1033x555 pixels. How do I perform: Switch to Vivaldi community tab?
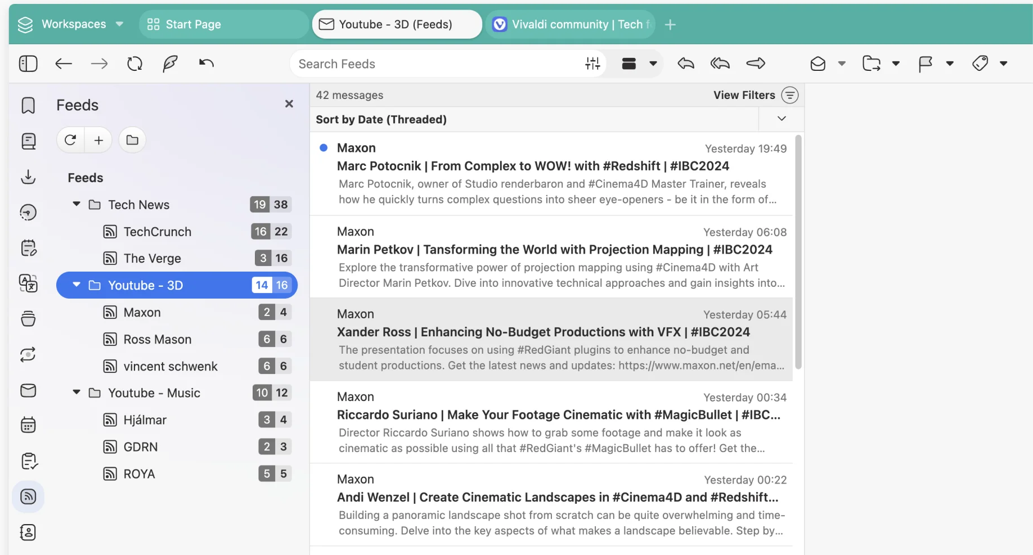coord(571,24)
